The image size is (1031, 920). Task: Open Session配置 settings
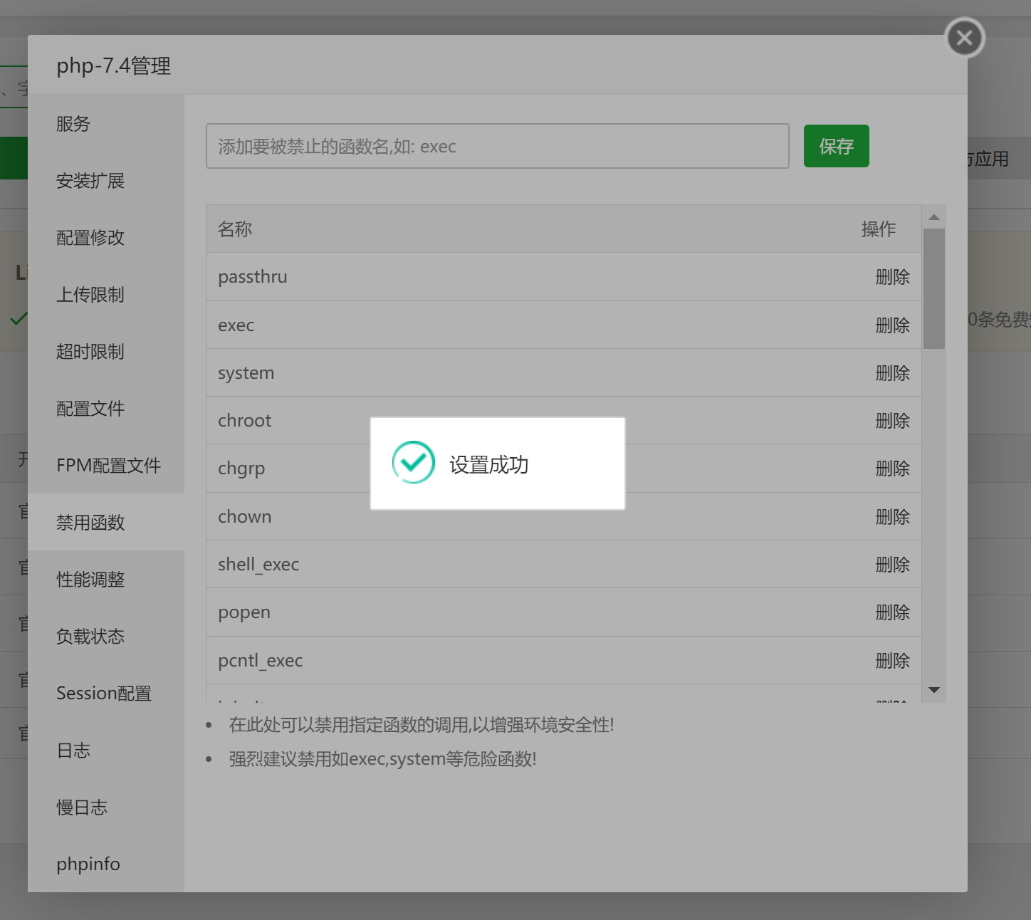tap(104, 694)
